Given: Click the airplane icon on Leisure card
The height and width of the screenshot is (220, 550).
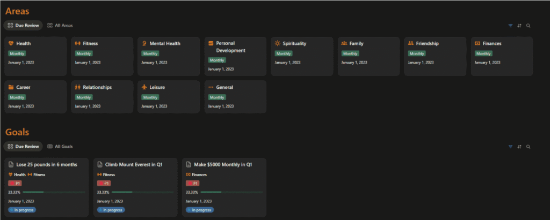Looking at the screenshot, I should coord(144,87).
